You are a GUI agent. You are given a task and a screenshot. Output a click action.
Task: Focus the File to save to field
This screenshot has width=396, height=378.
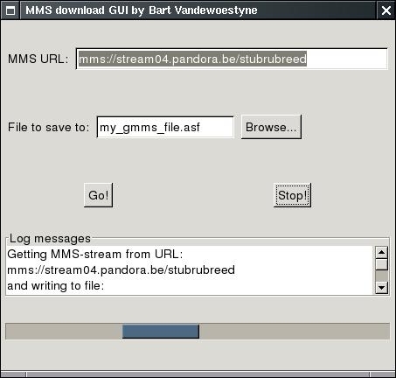pos(165,127)
